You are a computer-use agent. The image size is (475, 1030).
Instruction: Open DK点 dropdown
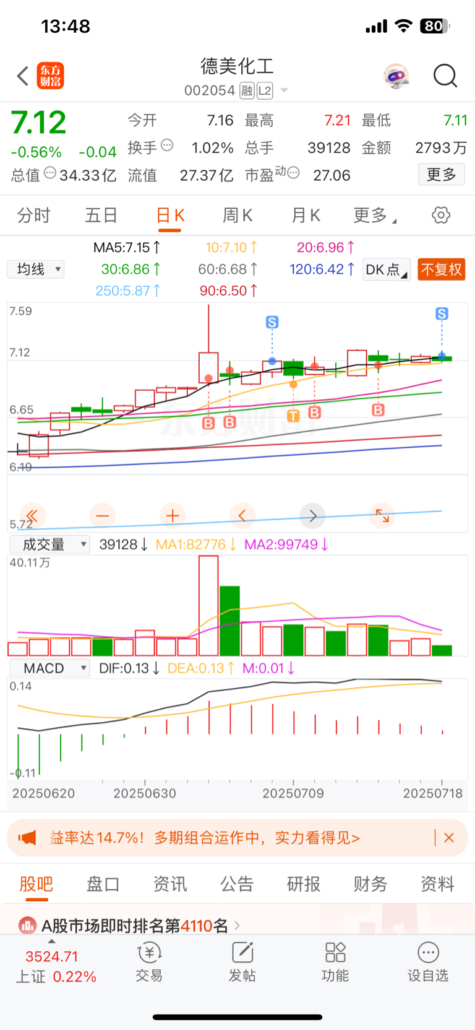[x=387, y=269]
